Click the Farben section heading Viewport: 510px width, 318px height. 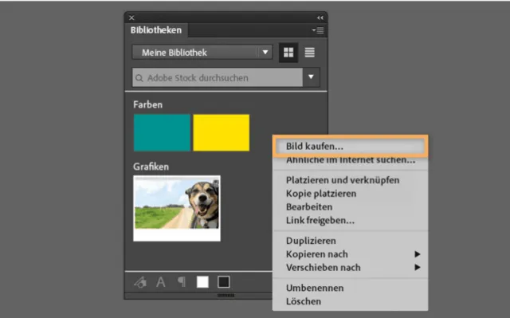[147, 104]
